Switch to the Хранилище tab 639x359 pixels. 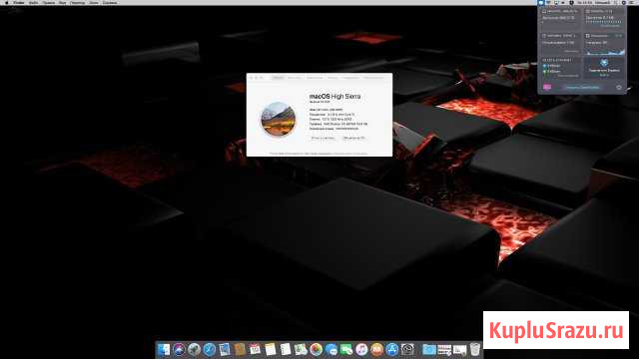(x=315, y=78)
